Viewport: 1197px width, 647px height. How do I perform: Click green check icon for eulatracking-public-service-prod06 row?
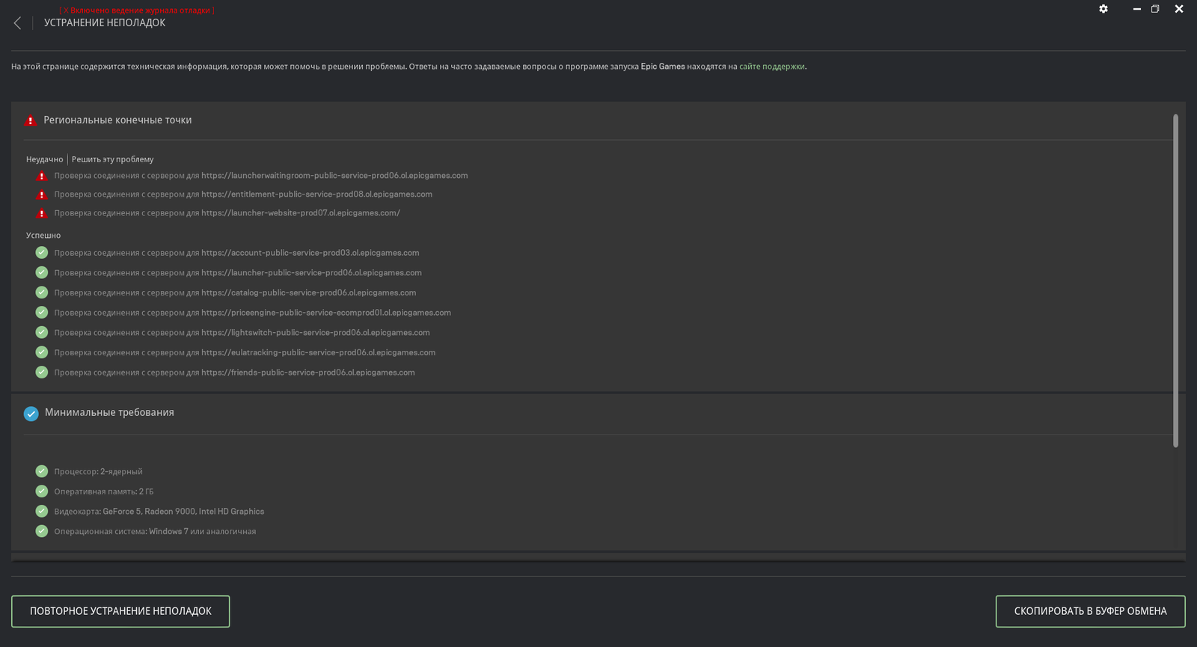[x=42, y=352]
